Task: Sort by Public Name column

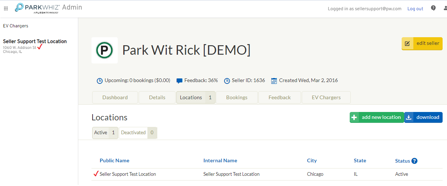Action: (114, 160)
